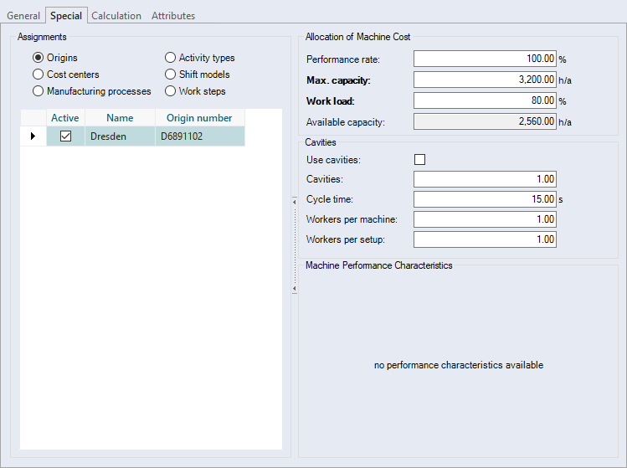
Task: Click the Performance rate input field
Action: [x=485, y=59]
